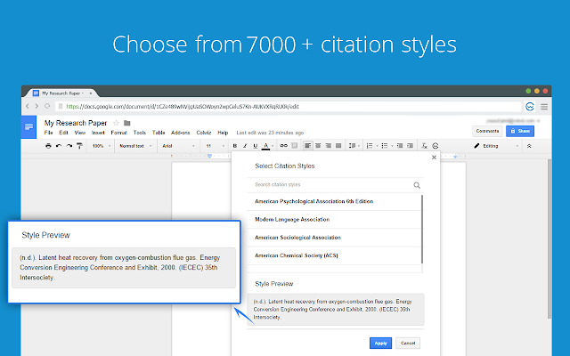570x356 pixels.
Task: Click the Google Docs home icon
Action: point(28,126)
